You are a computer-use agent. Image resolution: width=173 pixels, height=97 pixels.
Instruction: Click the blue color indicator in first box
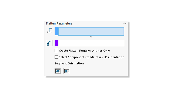point(56,31)
